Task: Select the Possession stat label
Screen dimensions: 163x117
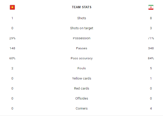Action: 81,38
